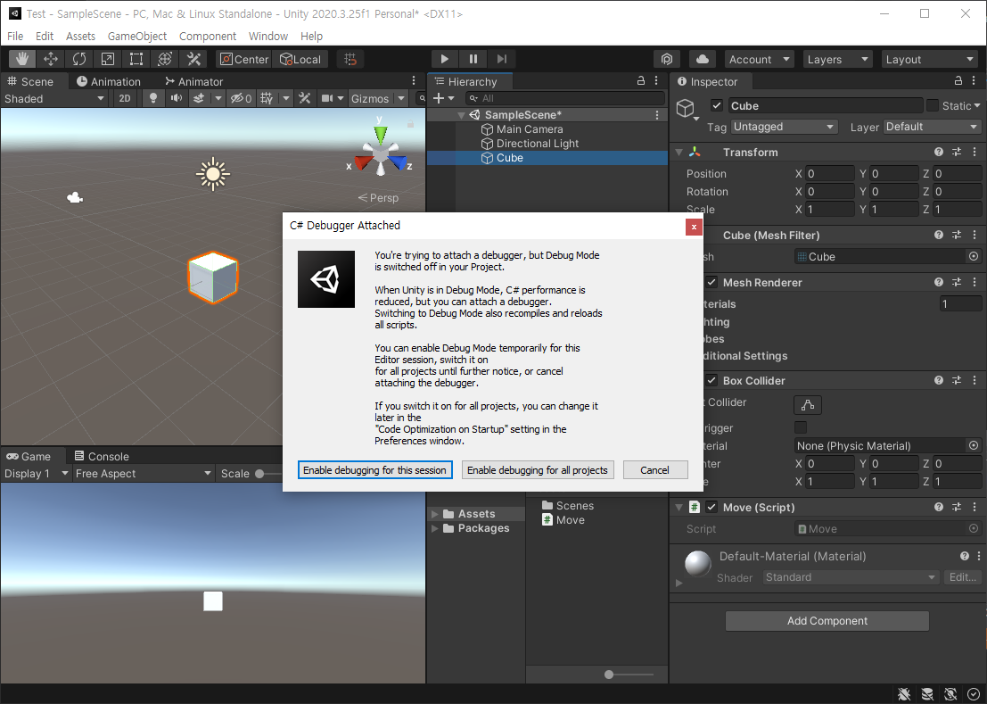The height and width of the screenshot is (704, 987).
Task: Toggle Center pivot mode
Action: (x=244, y=59)
